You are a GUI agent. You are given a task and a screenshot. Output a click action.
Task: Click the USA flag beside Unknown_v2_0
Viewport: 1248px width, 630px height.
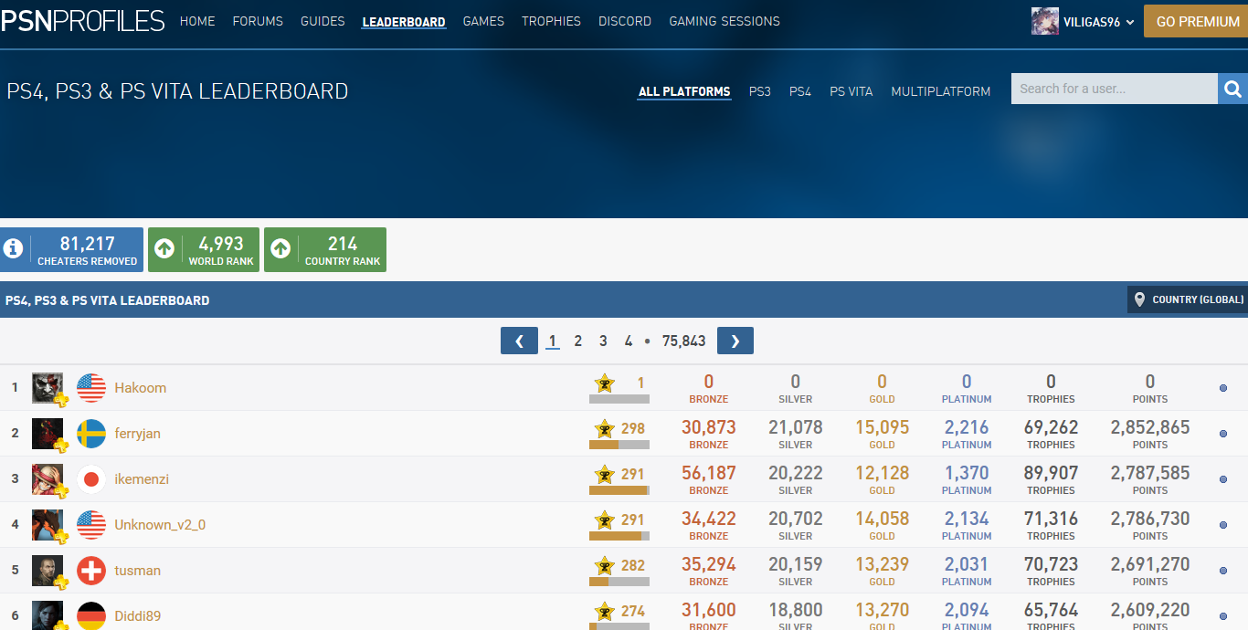[x=91, y=525]
